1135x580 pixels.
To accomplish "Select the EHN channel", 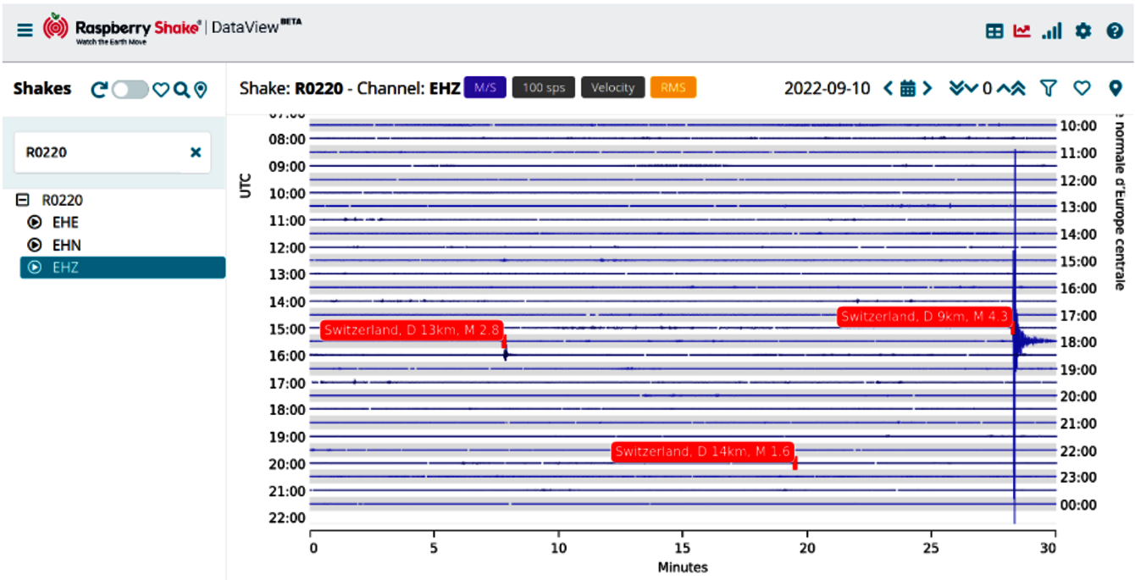I will (x=66, y=246).
